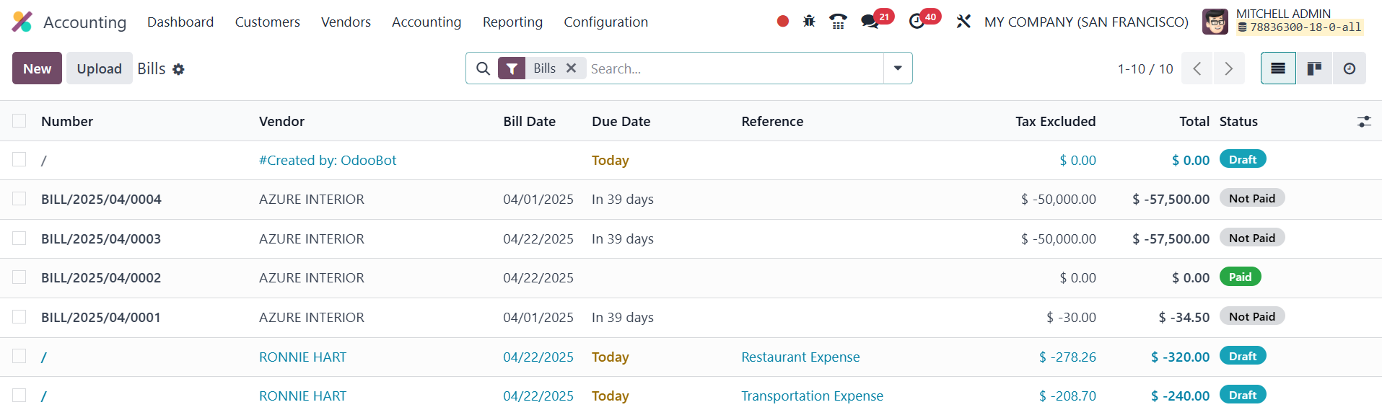Viewport: 1382px width, 415px height.
Task: Open the Vendors menu
Action: (346, 22)
